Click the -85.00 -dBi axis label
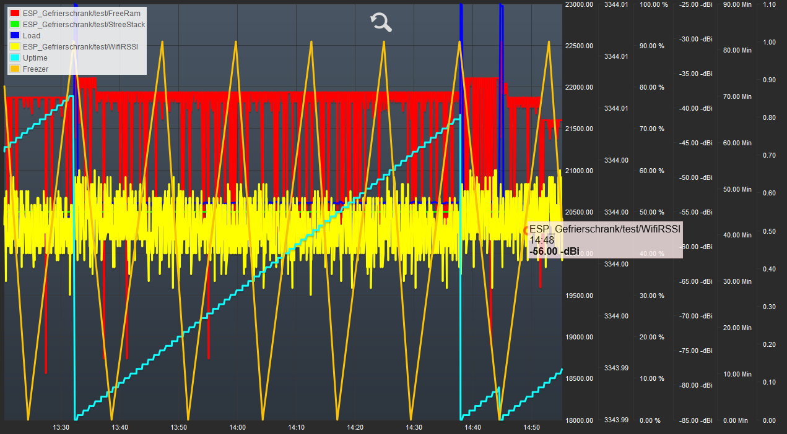 pyautogui.click(x=696, y=420)
